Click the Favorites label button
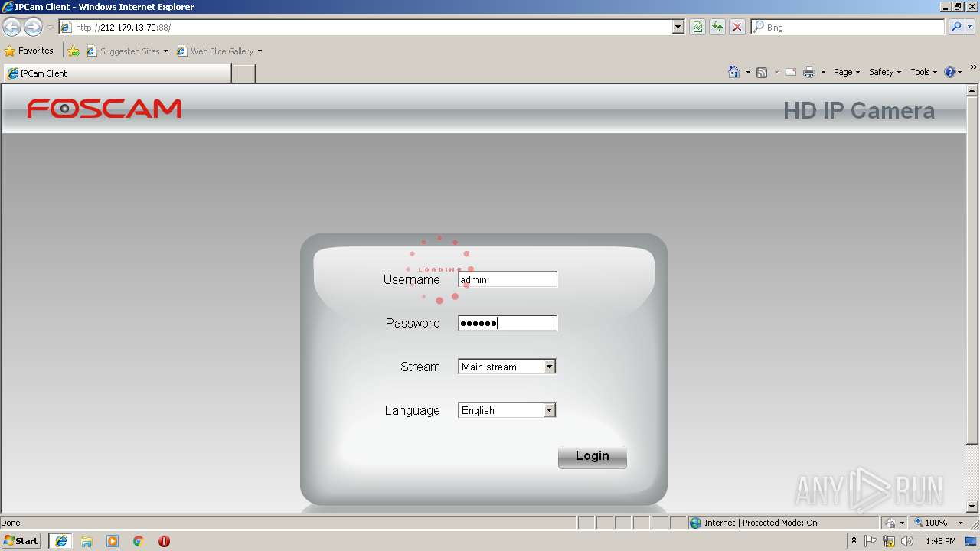Viewport: 980px width, 551px height. tap(36, 51)
